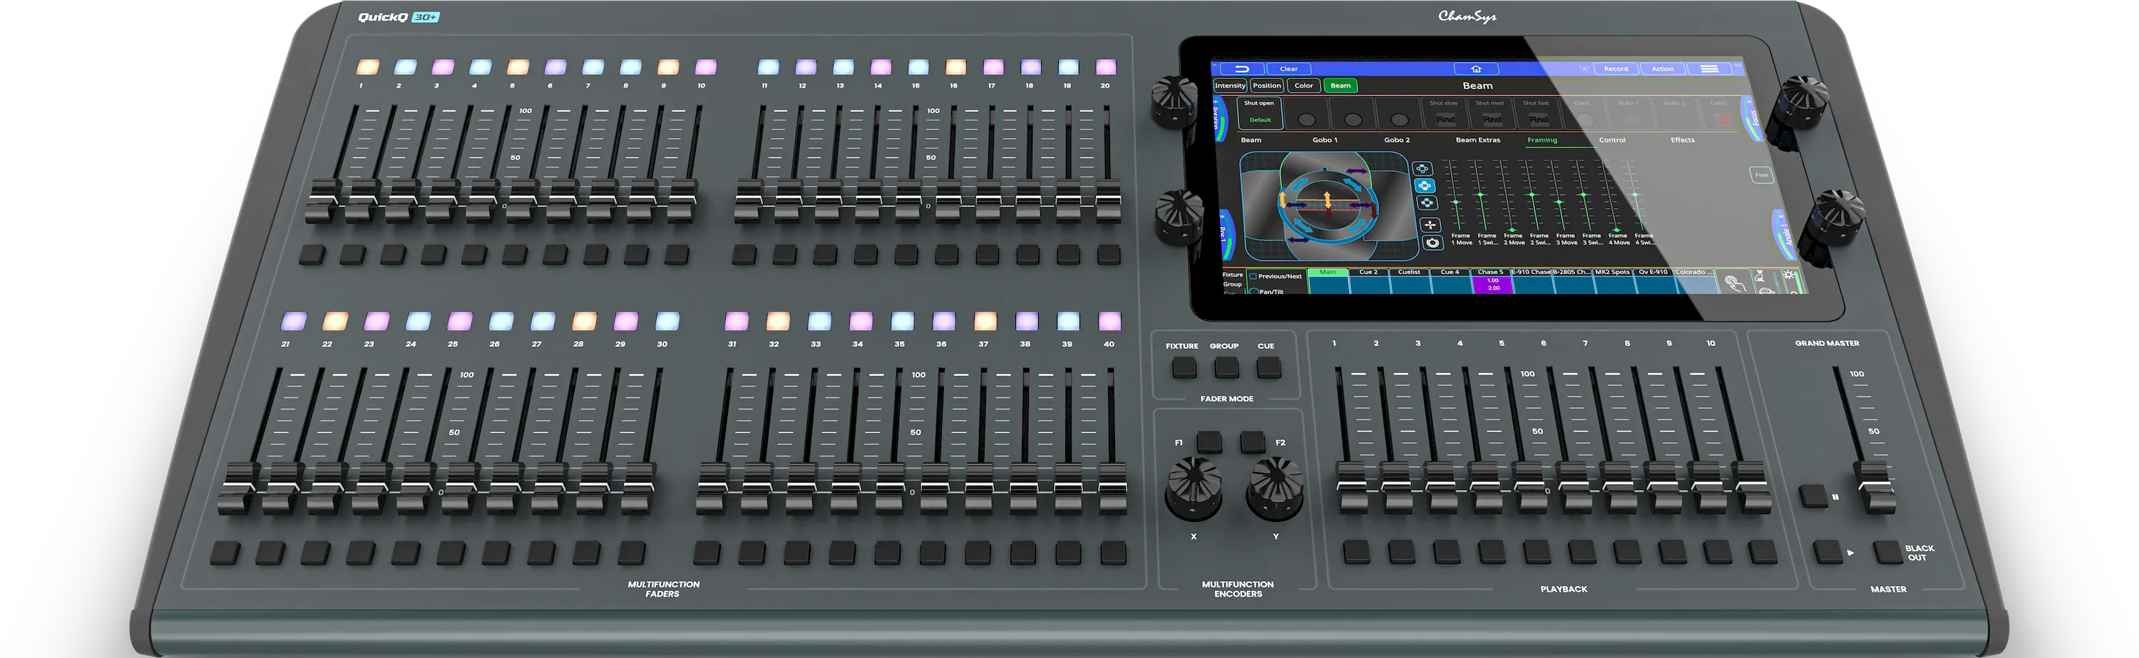
Task: Switch to the Intensity attribute tab
Action: pyautogui.click(x=1230, y=85)
